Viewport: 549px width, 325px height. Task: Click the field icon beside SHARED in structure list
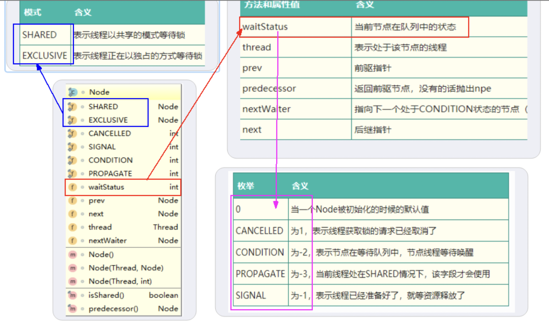click(72, 107)
